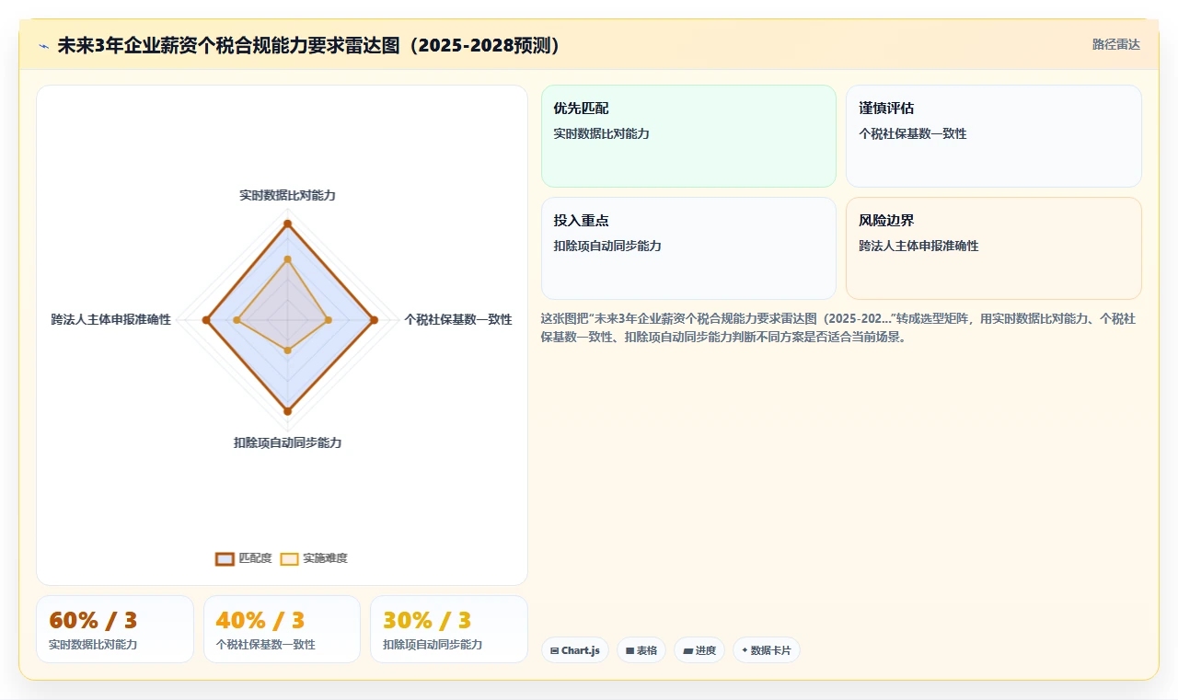Click radar axis label 扣除项自动同步能力
This screenshot has width=1178, height=700.
pyautogui.click(x=287, y=443)
